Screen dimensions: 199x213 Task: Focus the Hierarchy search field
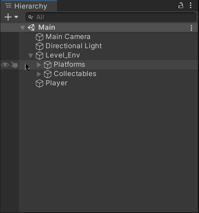111,17
